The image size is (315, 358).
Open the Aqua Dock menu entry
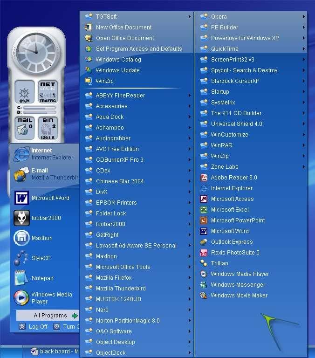click(137, 117)
